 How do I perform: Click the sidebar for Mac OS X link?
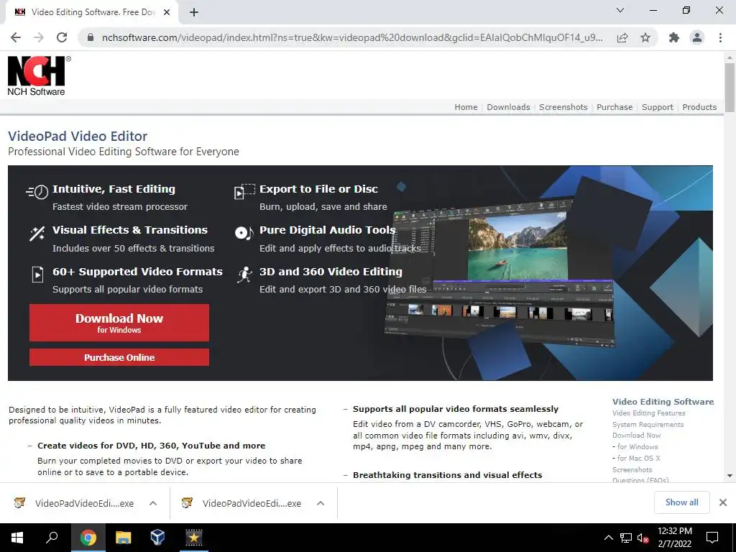click(638, 458)
